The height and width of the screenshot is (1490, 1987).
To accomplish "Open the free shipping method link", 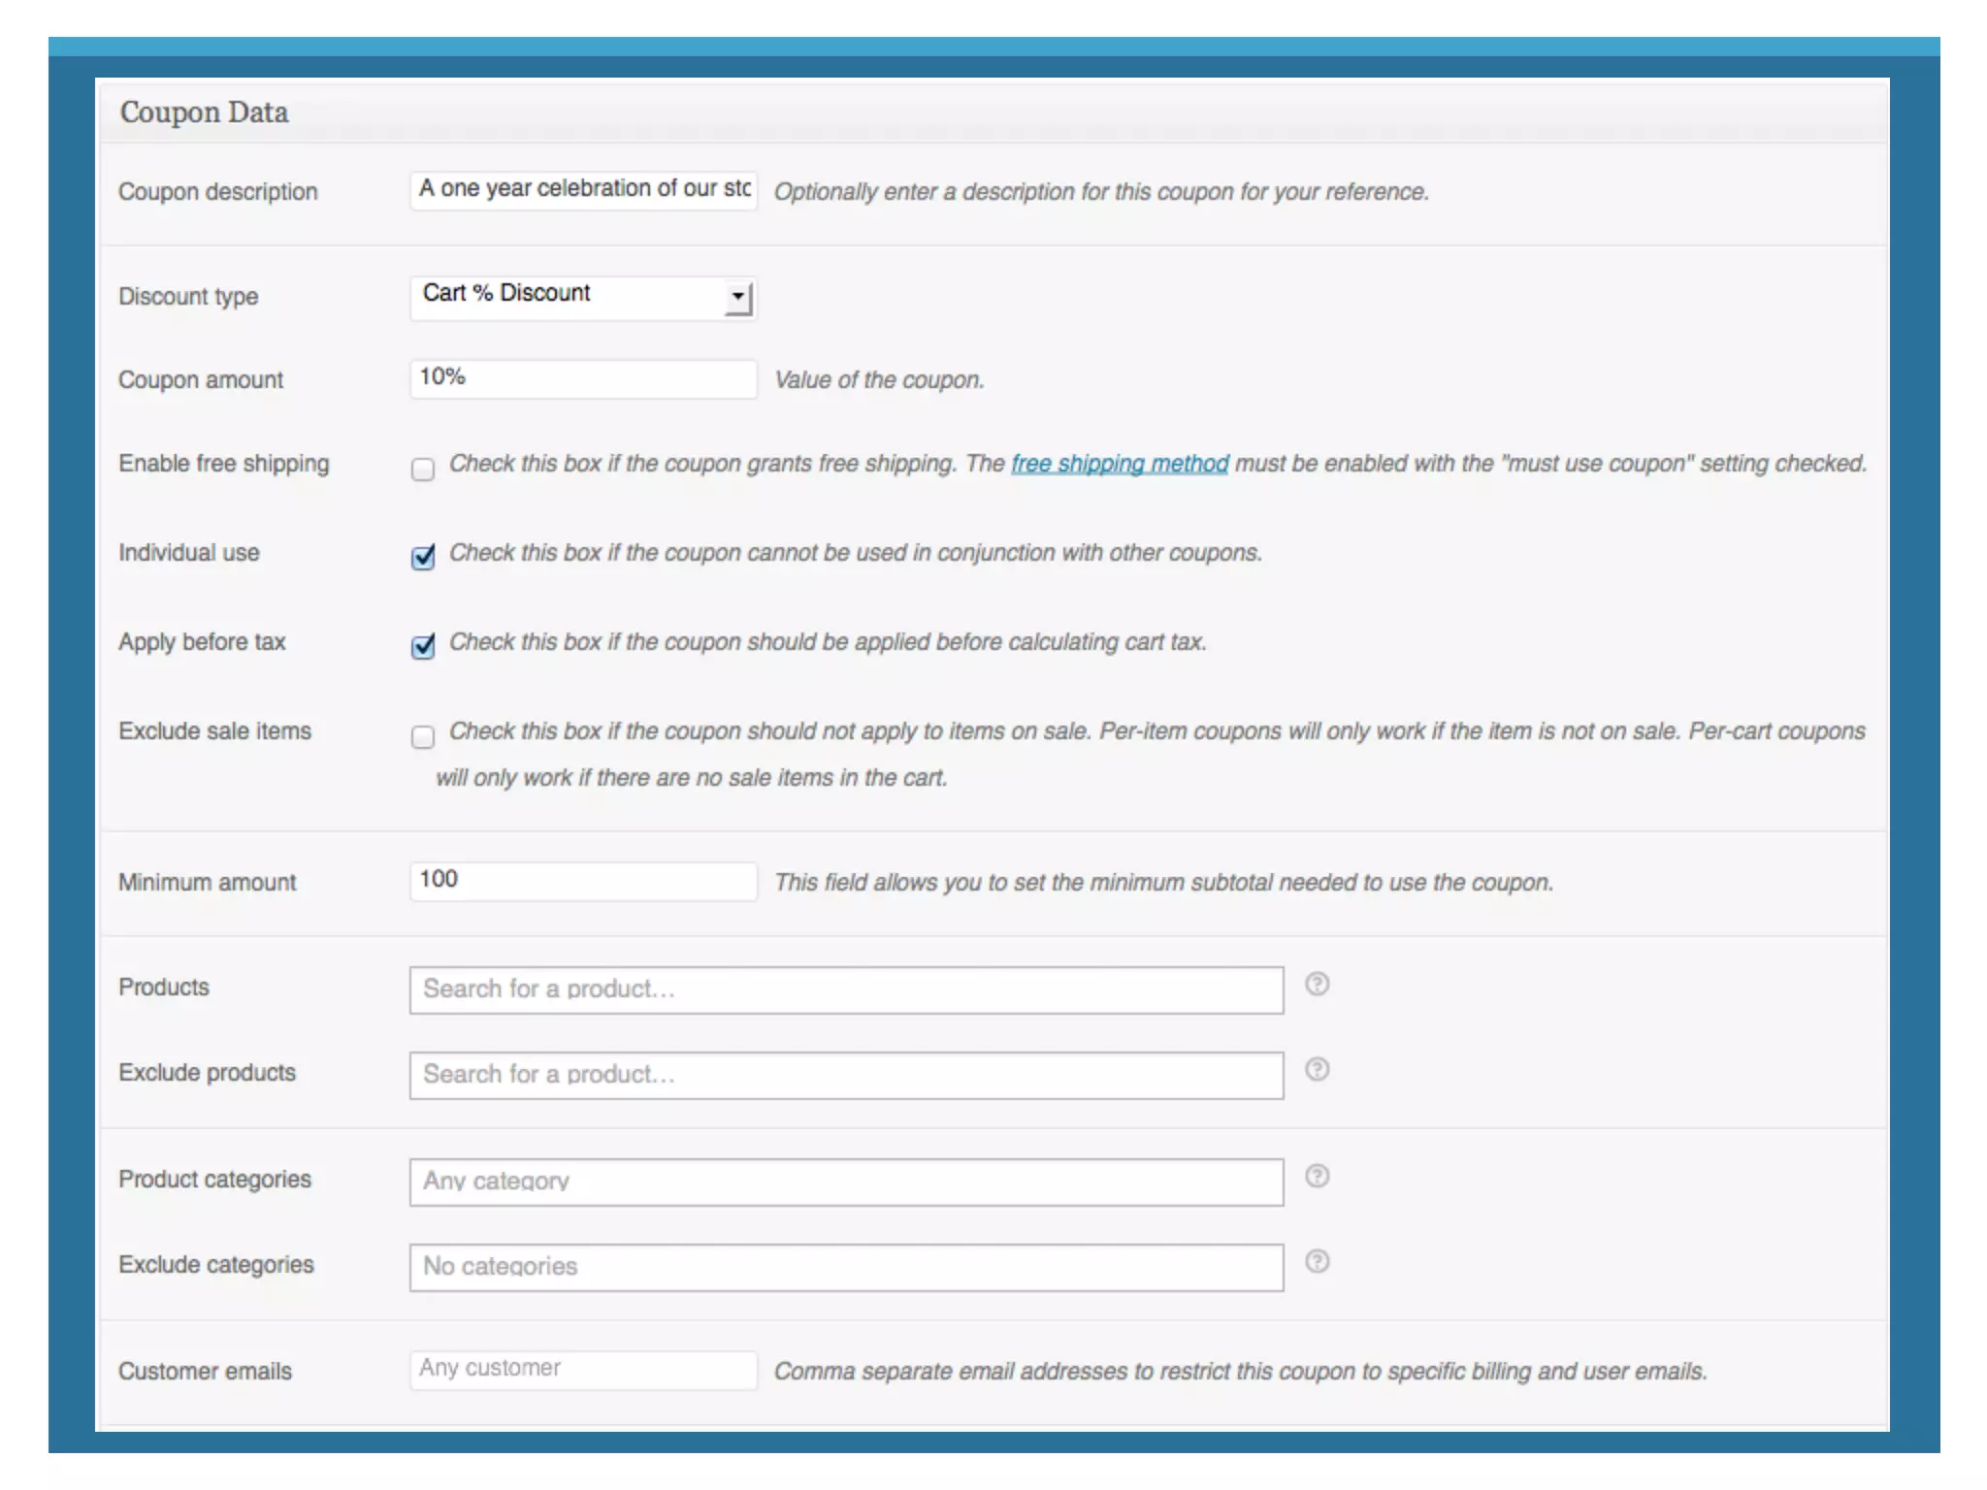I will coord(1120,464).
